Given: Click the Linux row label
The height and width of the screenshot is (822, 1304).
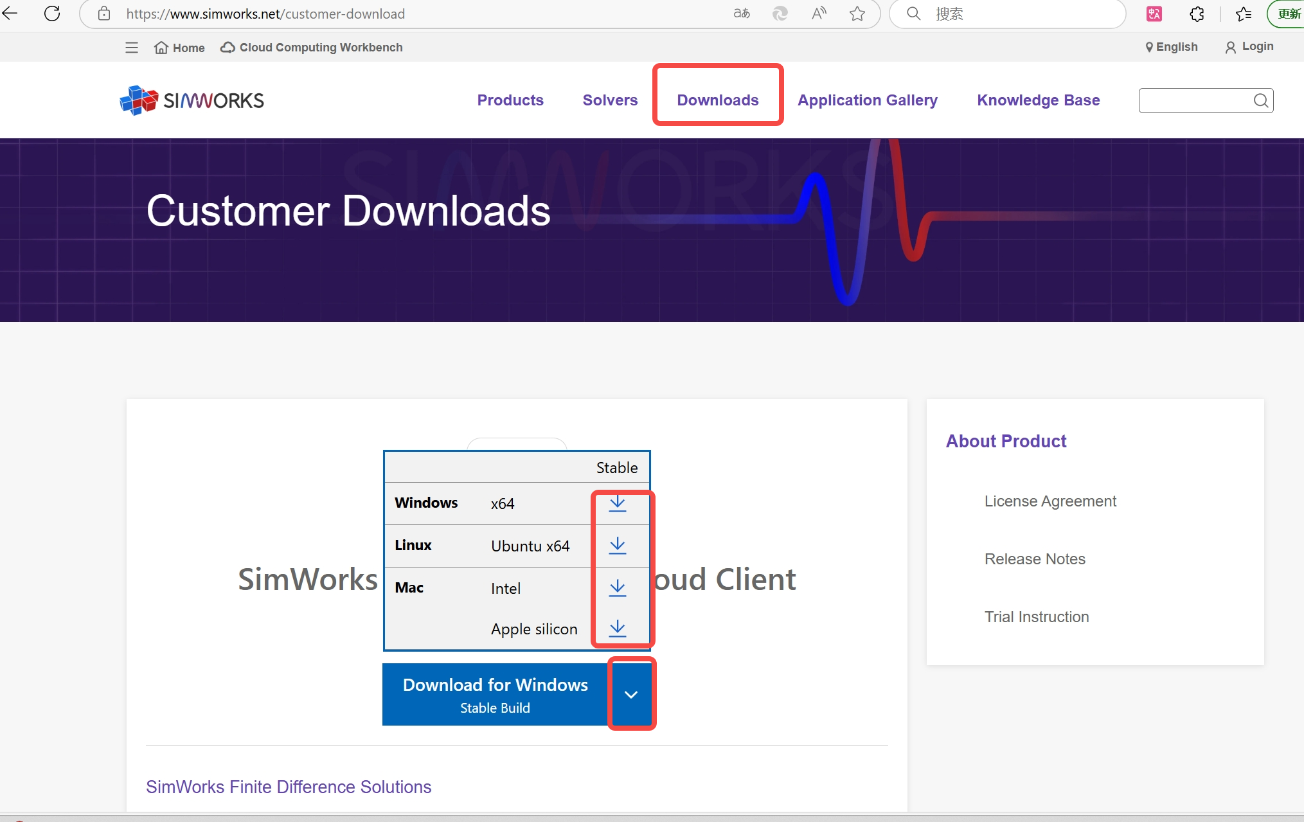Looking at the screenshot, I should click(413, 545).
